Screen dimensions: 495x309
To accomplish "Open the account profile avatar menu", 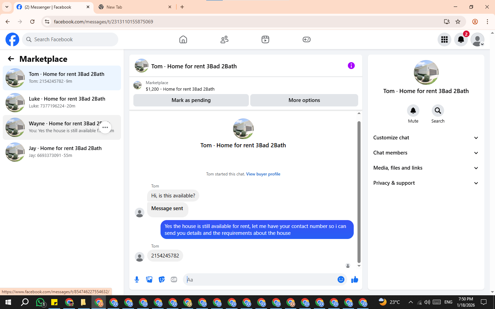I will coord(477,39).
